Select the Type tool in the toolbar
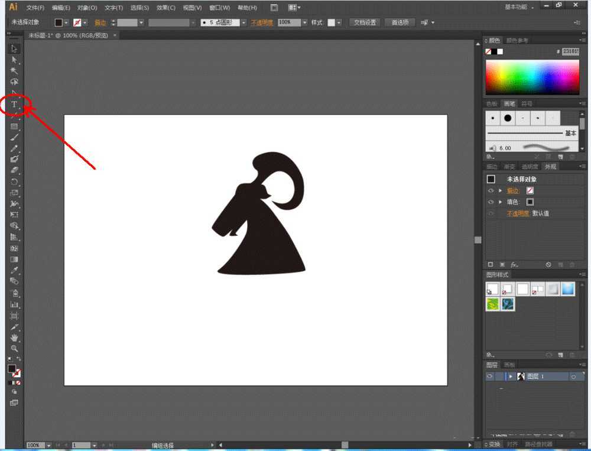591x451 pixels. point(14,104)
